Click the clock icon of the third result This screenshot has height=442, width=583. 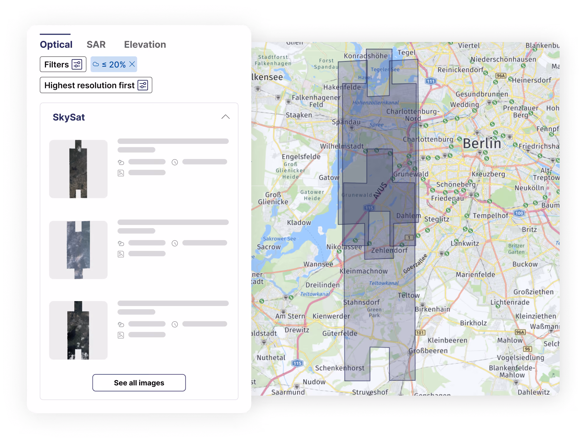click(175, 324)
